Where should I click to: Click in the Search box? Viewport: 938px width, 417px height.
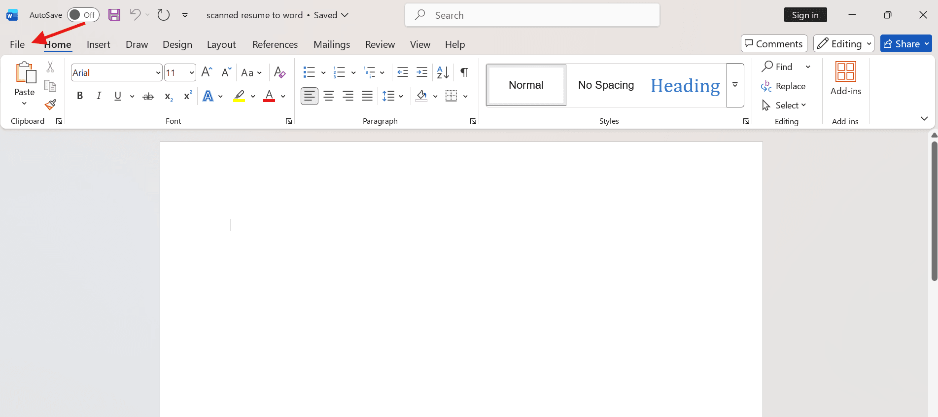click(532, 15)
